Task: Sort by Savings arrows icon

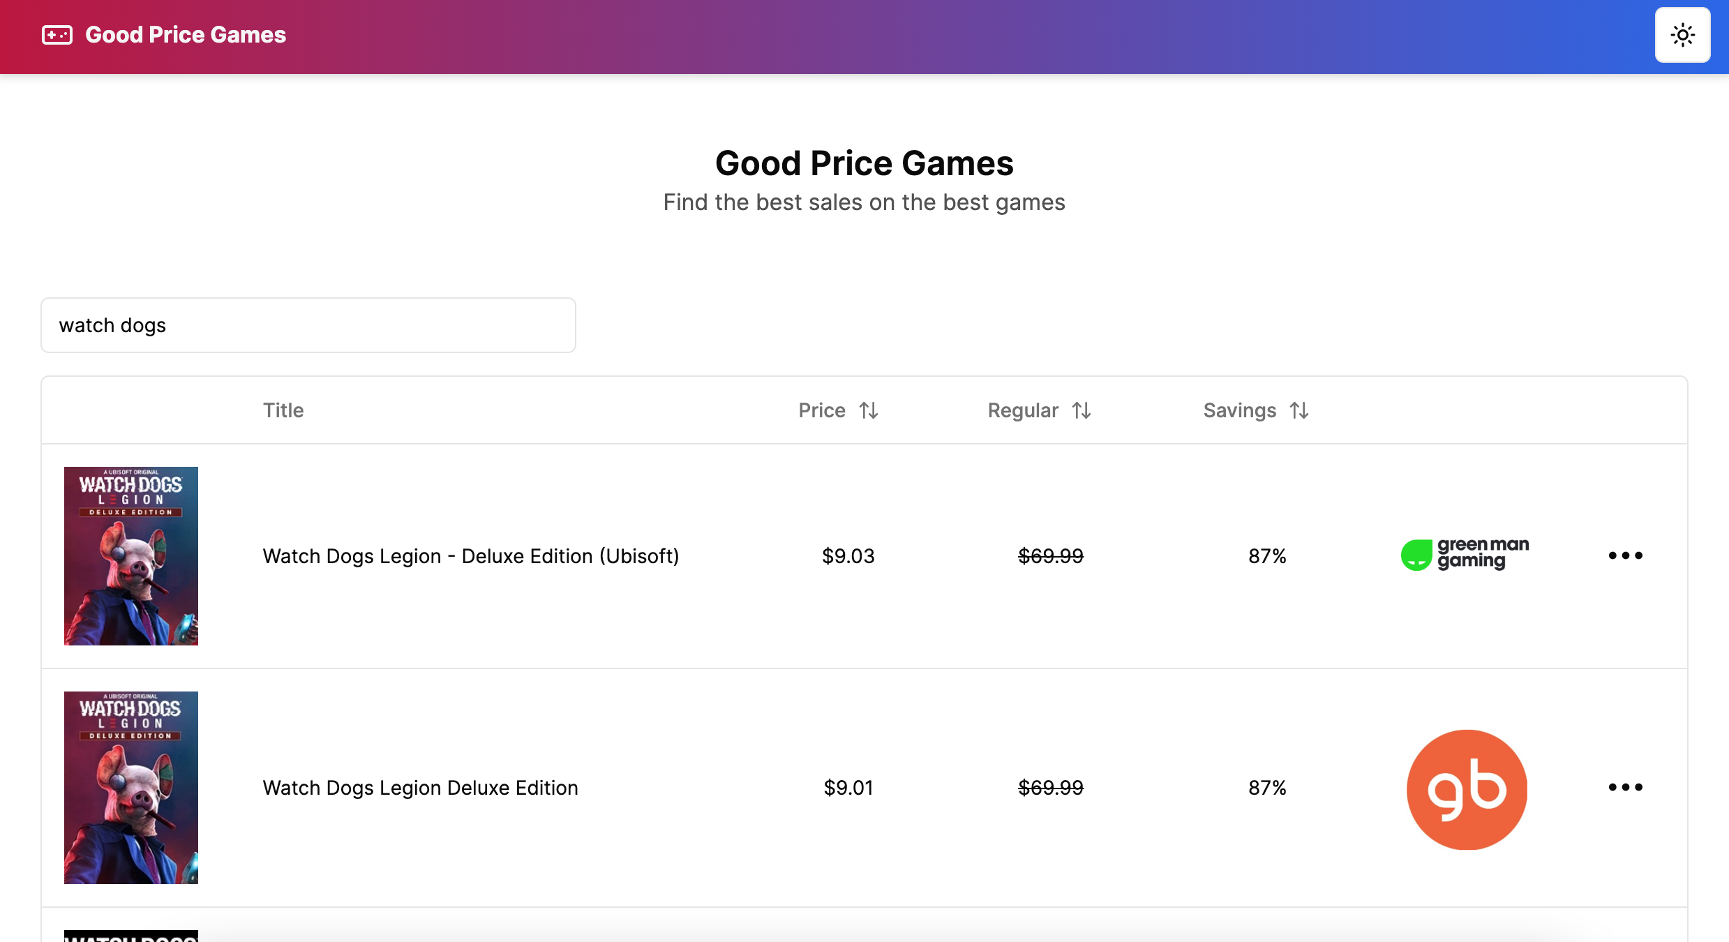Action: pos(1299,410)
